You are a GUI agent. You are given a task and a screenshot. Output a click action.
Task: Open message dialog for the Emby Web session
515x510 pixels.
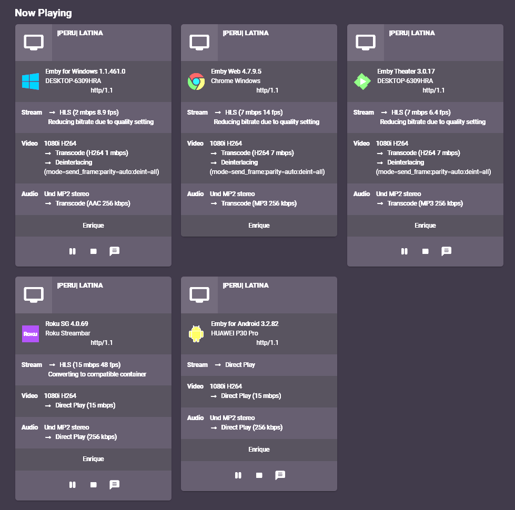point(280,251)
